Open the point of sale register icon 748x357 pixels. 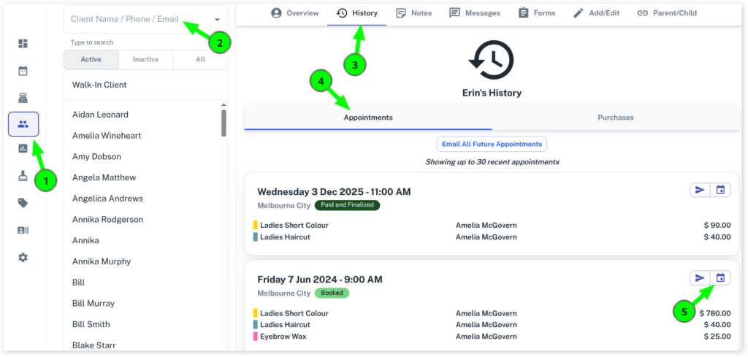tap(23, 98)
